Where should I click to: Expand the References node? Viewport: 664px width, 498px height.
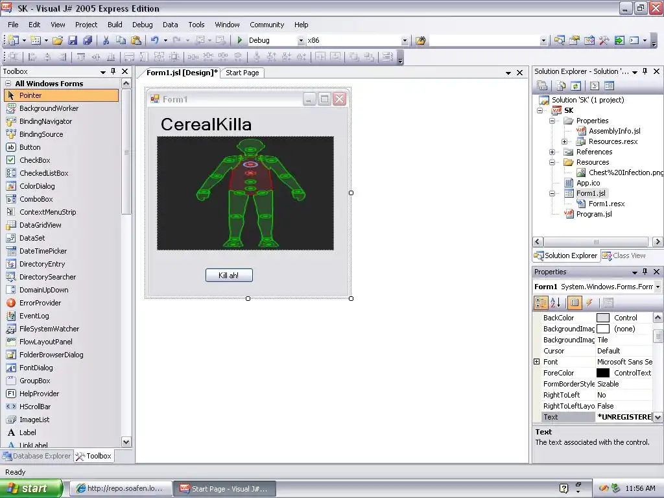click(x=552, y=152)
